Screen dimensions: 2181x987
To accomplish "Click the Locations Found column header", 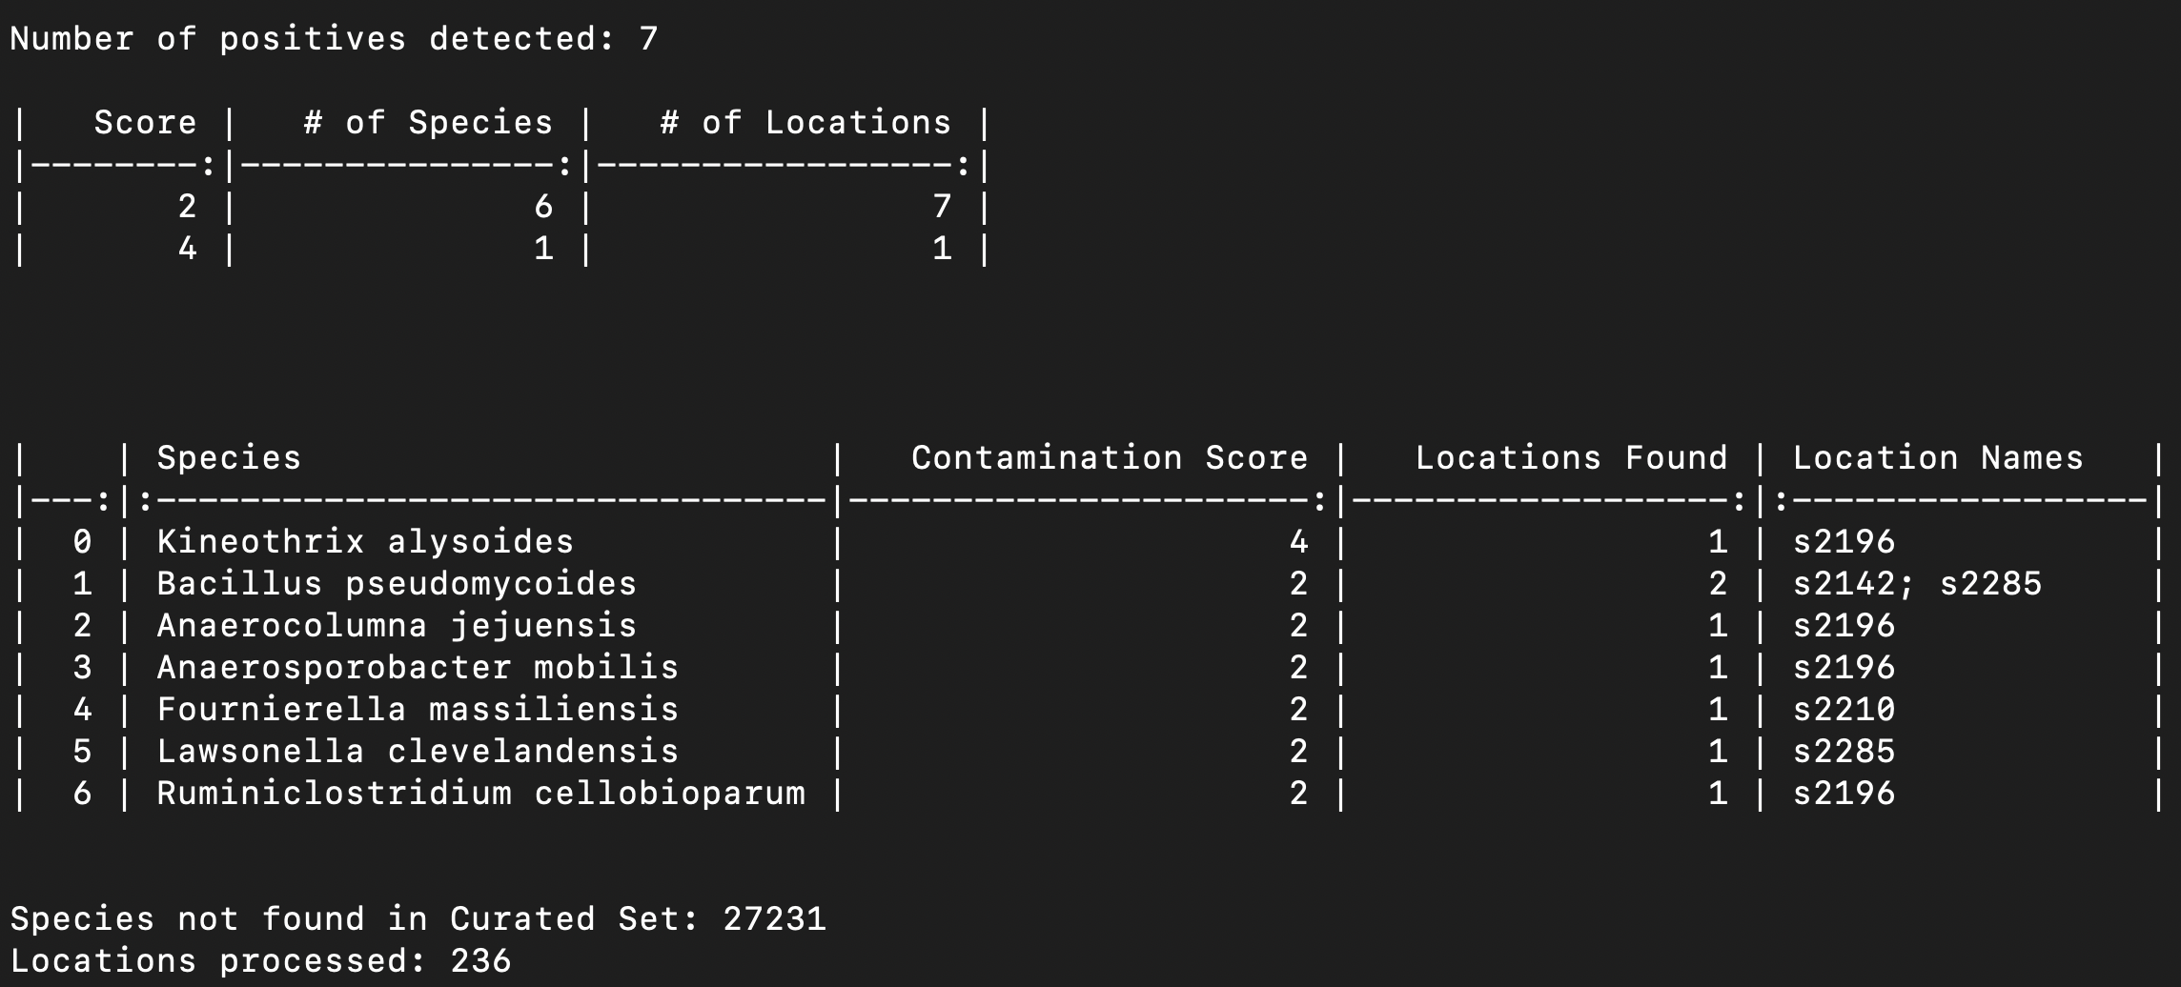I will (1571, 458).
